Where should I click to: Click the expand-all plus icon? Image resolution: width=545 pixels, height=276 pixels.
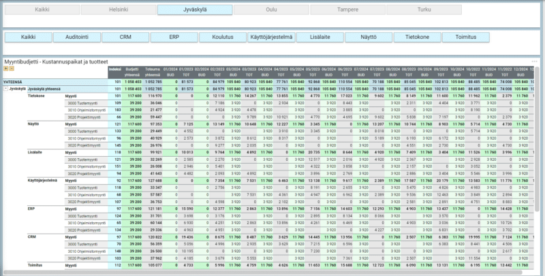(x=5, y=69)
